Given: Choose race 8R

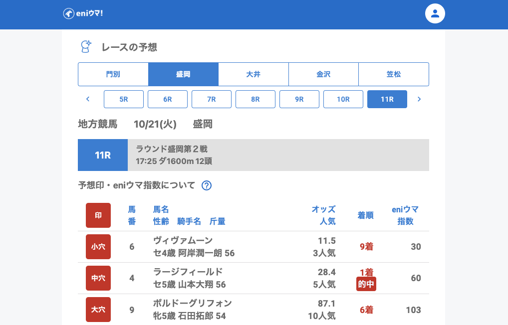Looking at the screenshot, I should (x=255, y=99).
